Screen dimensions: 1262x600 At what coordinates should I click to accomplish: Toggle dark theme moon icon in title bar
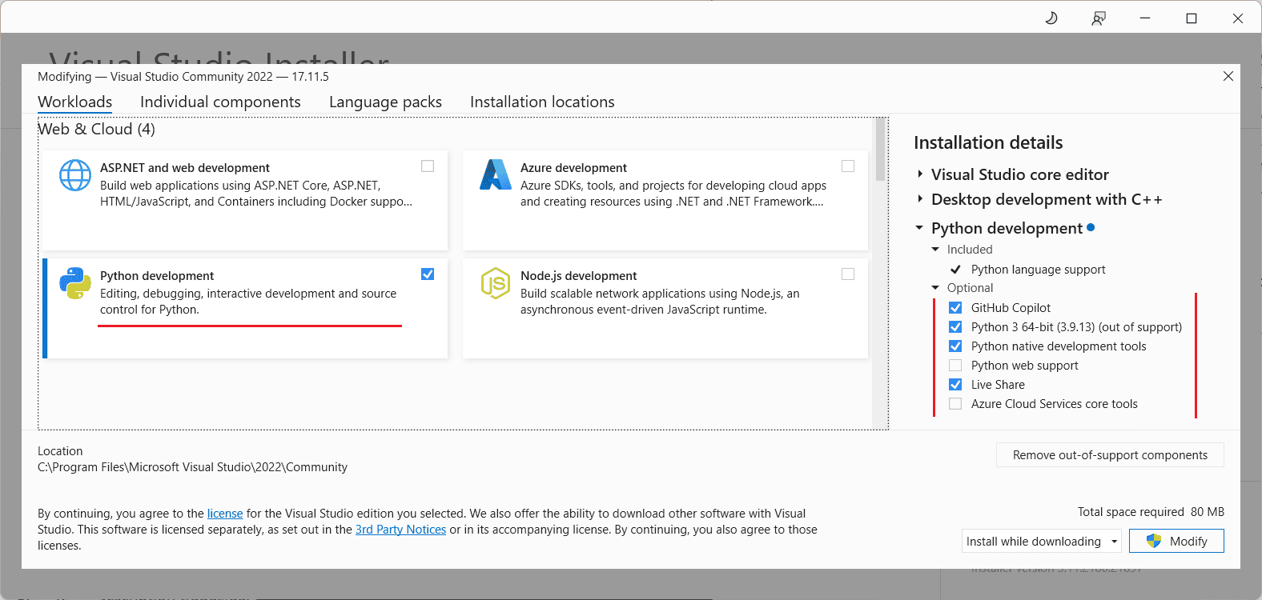[1051, 18]
